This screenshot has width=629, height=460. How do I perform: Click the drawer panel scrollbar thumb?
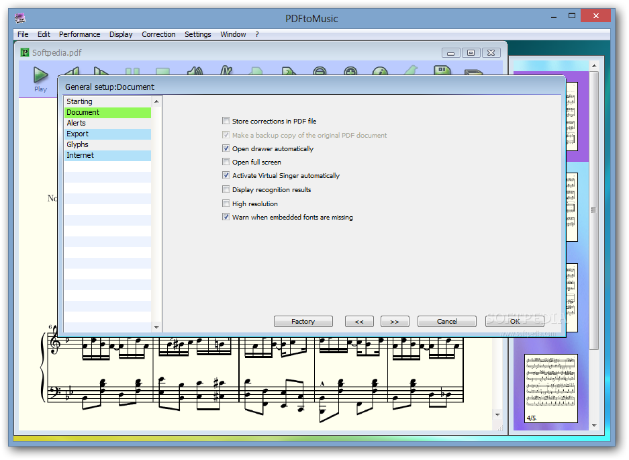point(594,210)
